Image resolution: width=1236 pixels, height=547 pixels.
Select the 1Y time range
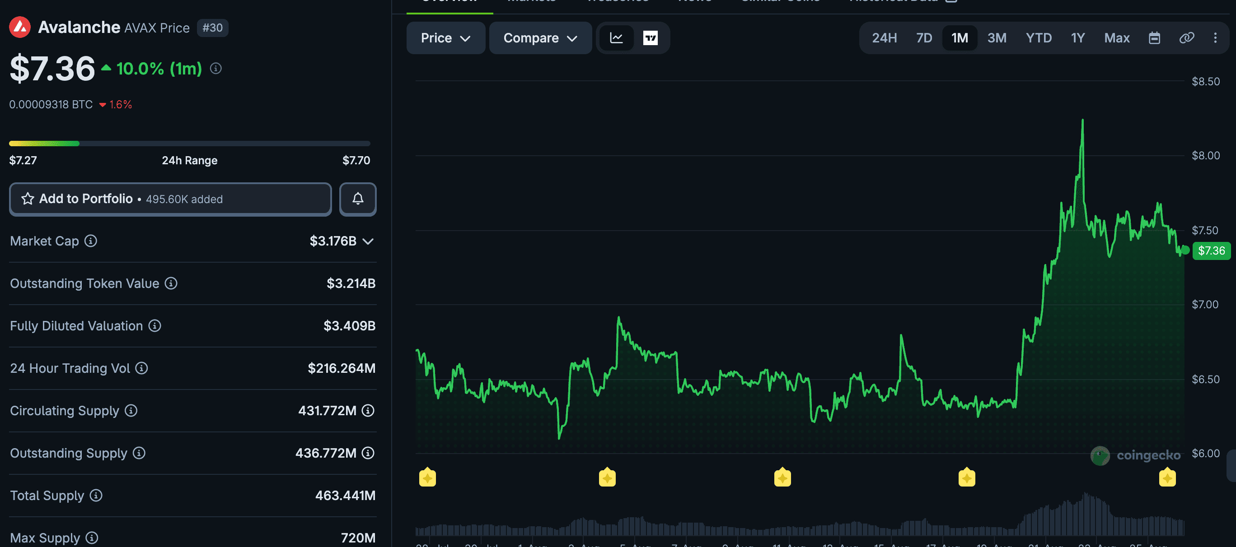pos(1078,38)
